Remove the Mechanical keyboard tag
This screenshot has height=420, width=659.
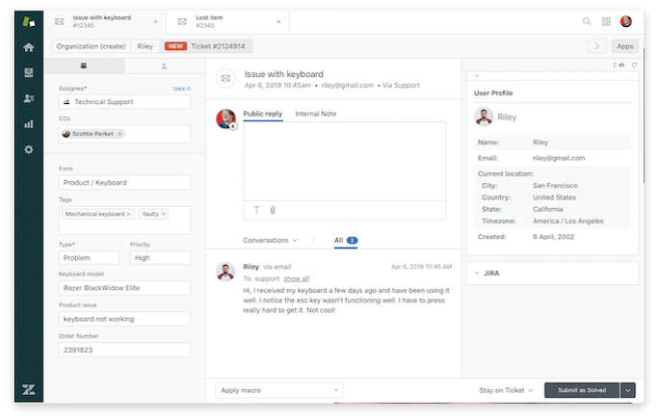(x=128, y=214)
